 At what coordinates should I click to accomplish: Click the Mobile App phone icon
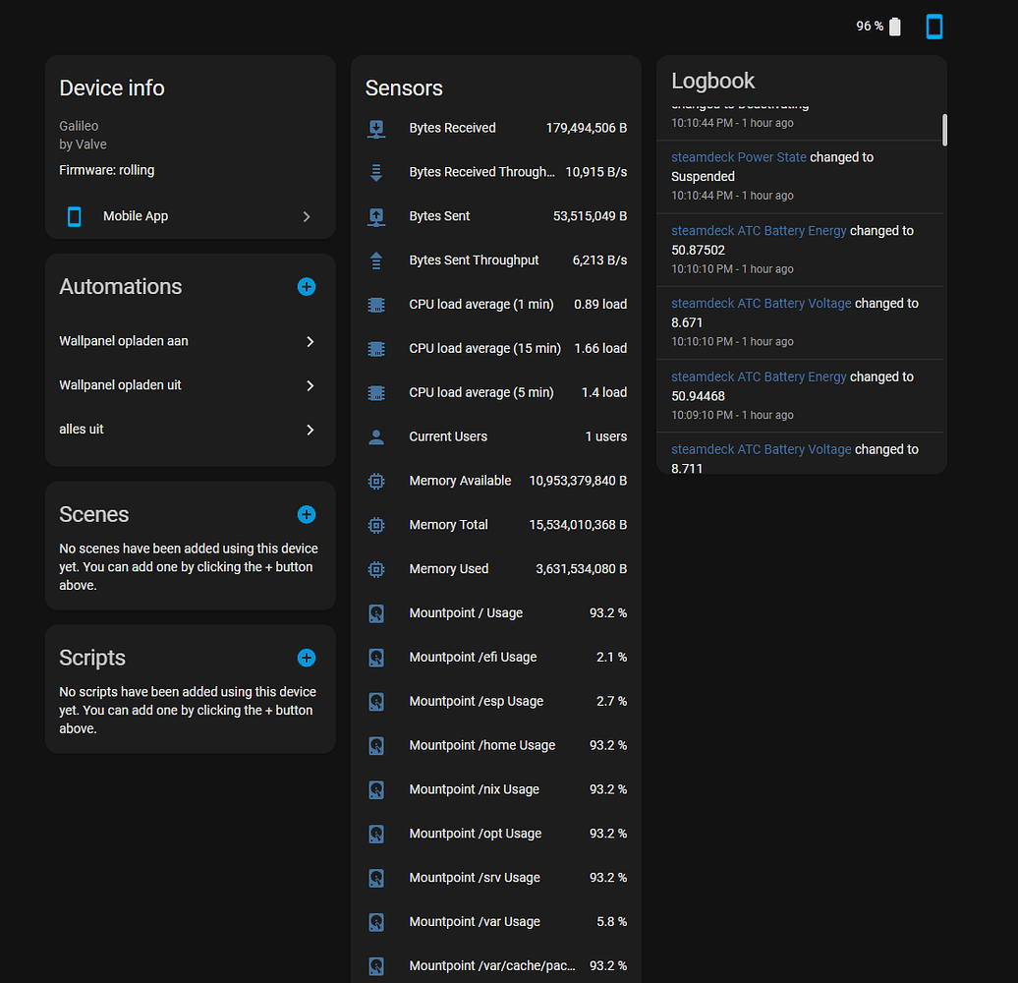[73, 216]
